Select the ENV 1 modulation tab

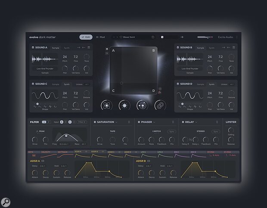tap(181, 154)
